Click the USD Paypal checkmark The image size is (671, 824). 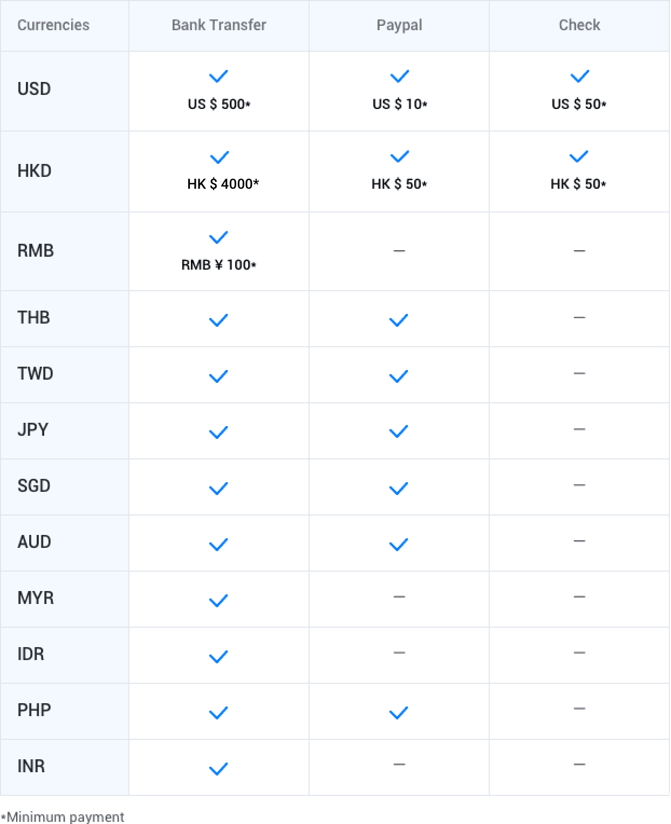(x=399, y=77)
